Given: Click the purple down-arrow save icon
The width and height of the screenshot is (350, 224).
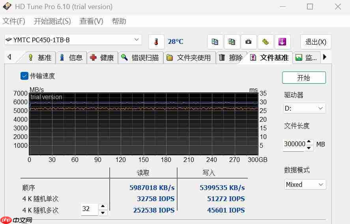Looking at the screenshot, I should pyautogui.click(x=282, y=42).
